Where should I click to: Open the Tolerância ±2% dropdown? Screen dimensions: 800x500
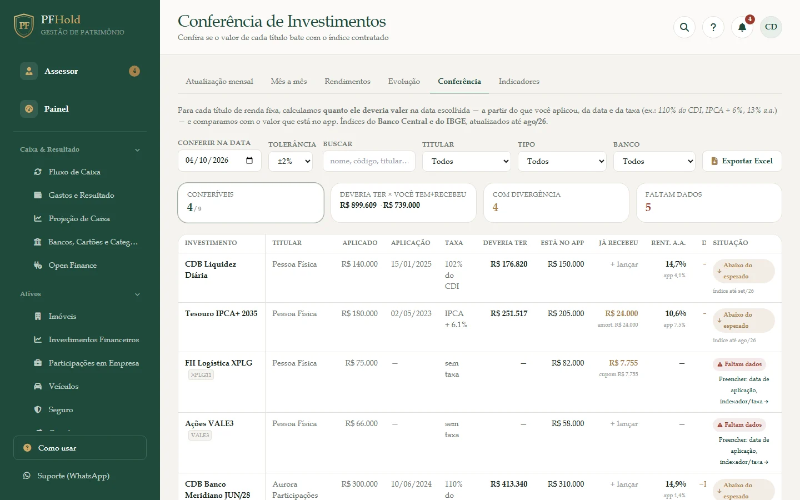pyautogui.click(x=291, y=161)
